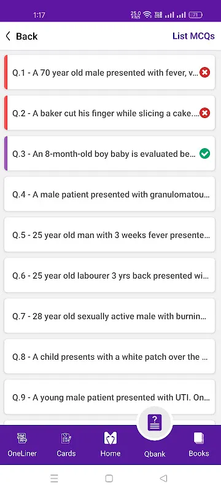Tap the red wrong-answer icon on Q.1
The width and height of the screenshot is (221, 492).
tap(204, 73)
